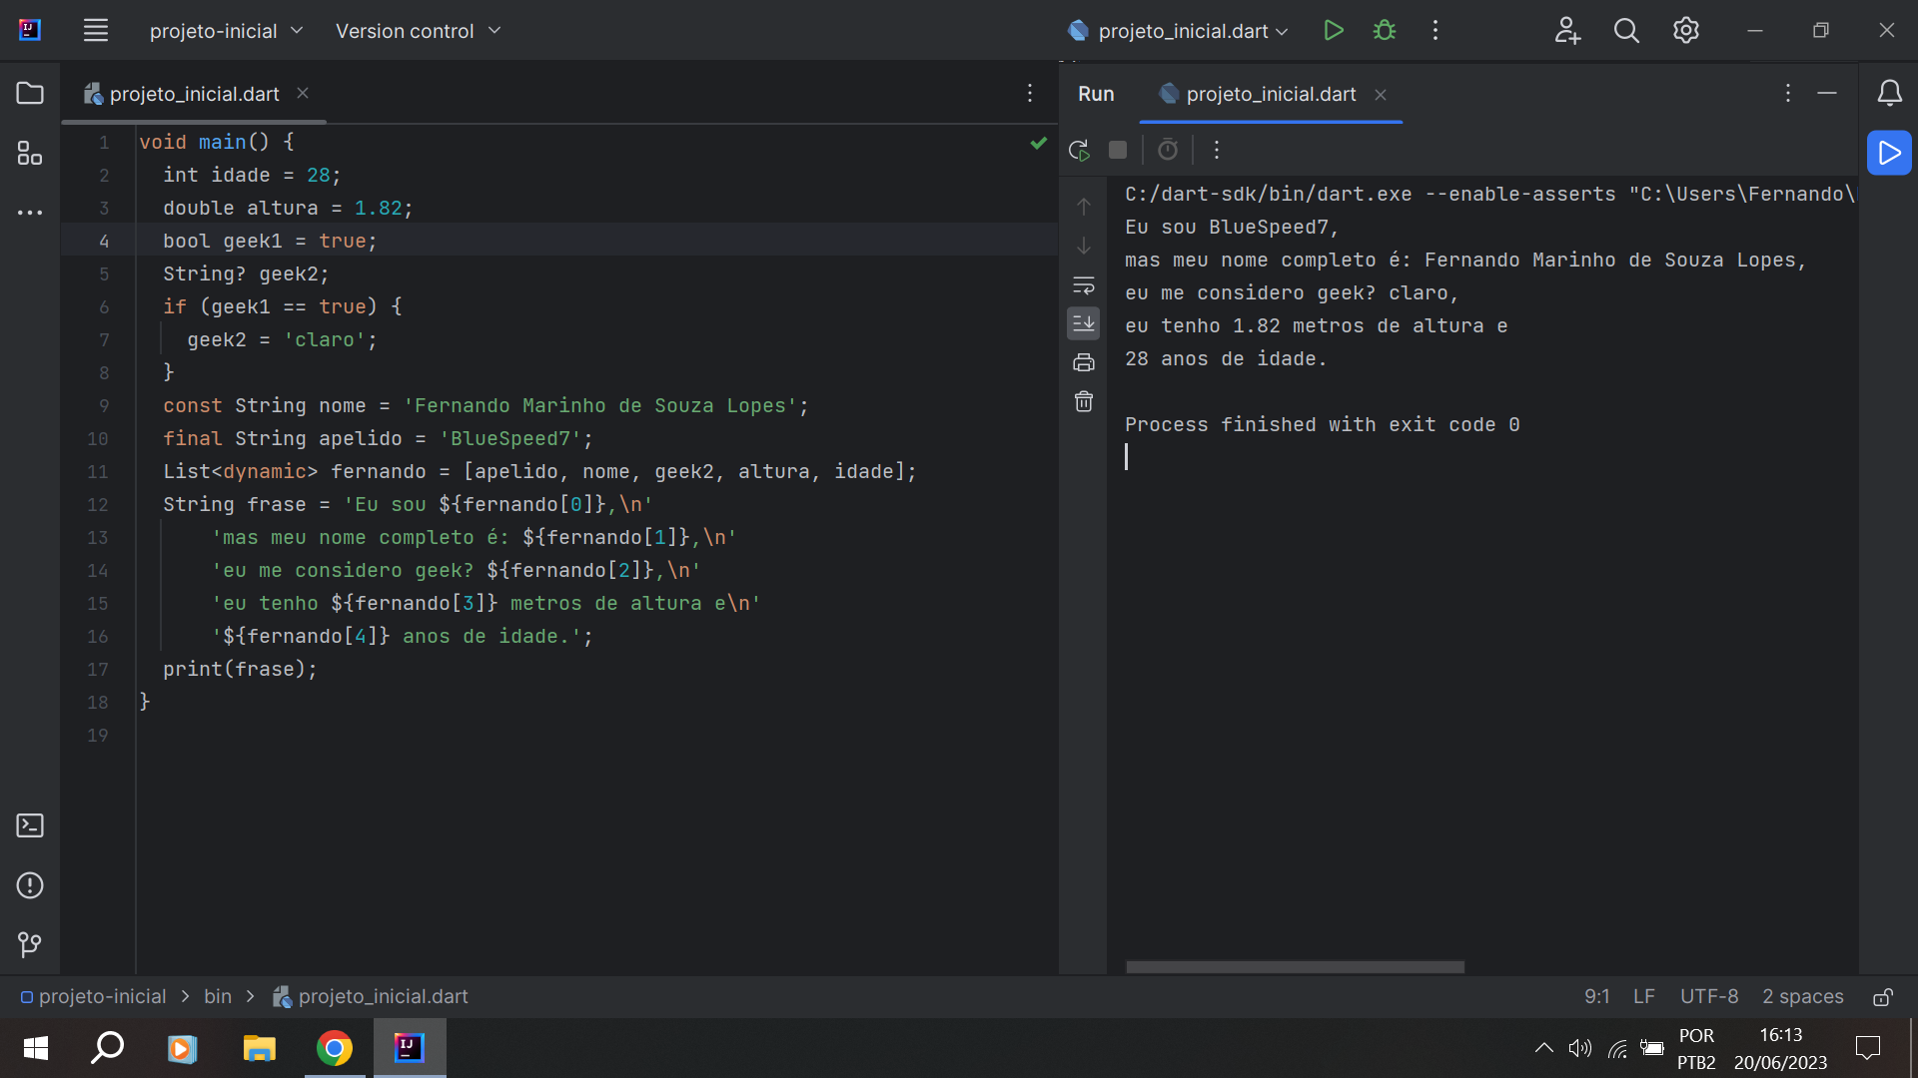
Task: Open more Run toolbar actions
Action: pos(1217,150)
